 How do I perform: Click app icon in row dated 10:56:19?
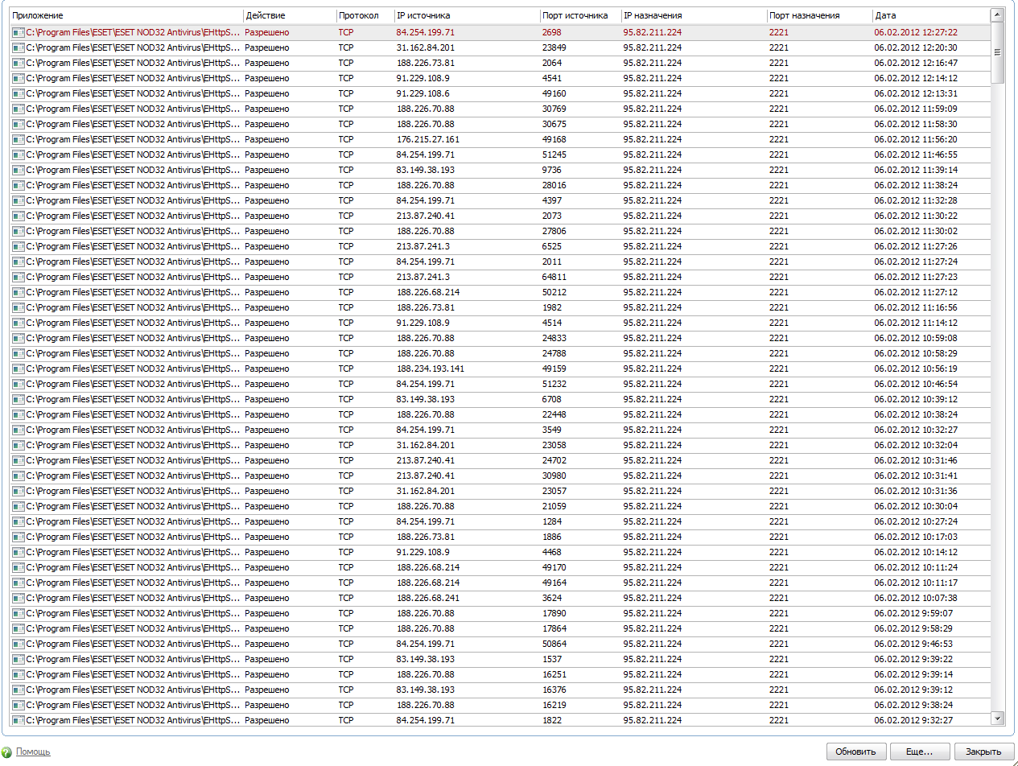[19, 369]
